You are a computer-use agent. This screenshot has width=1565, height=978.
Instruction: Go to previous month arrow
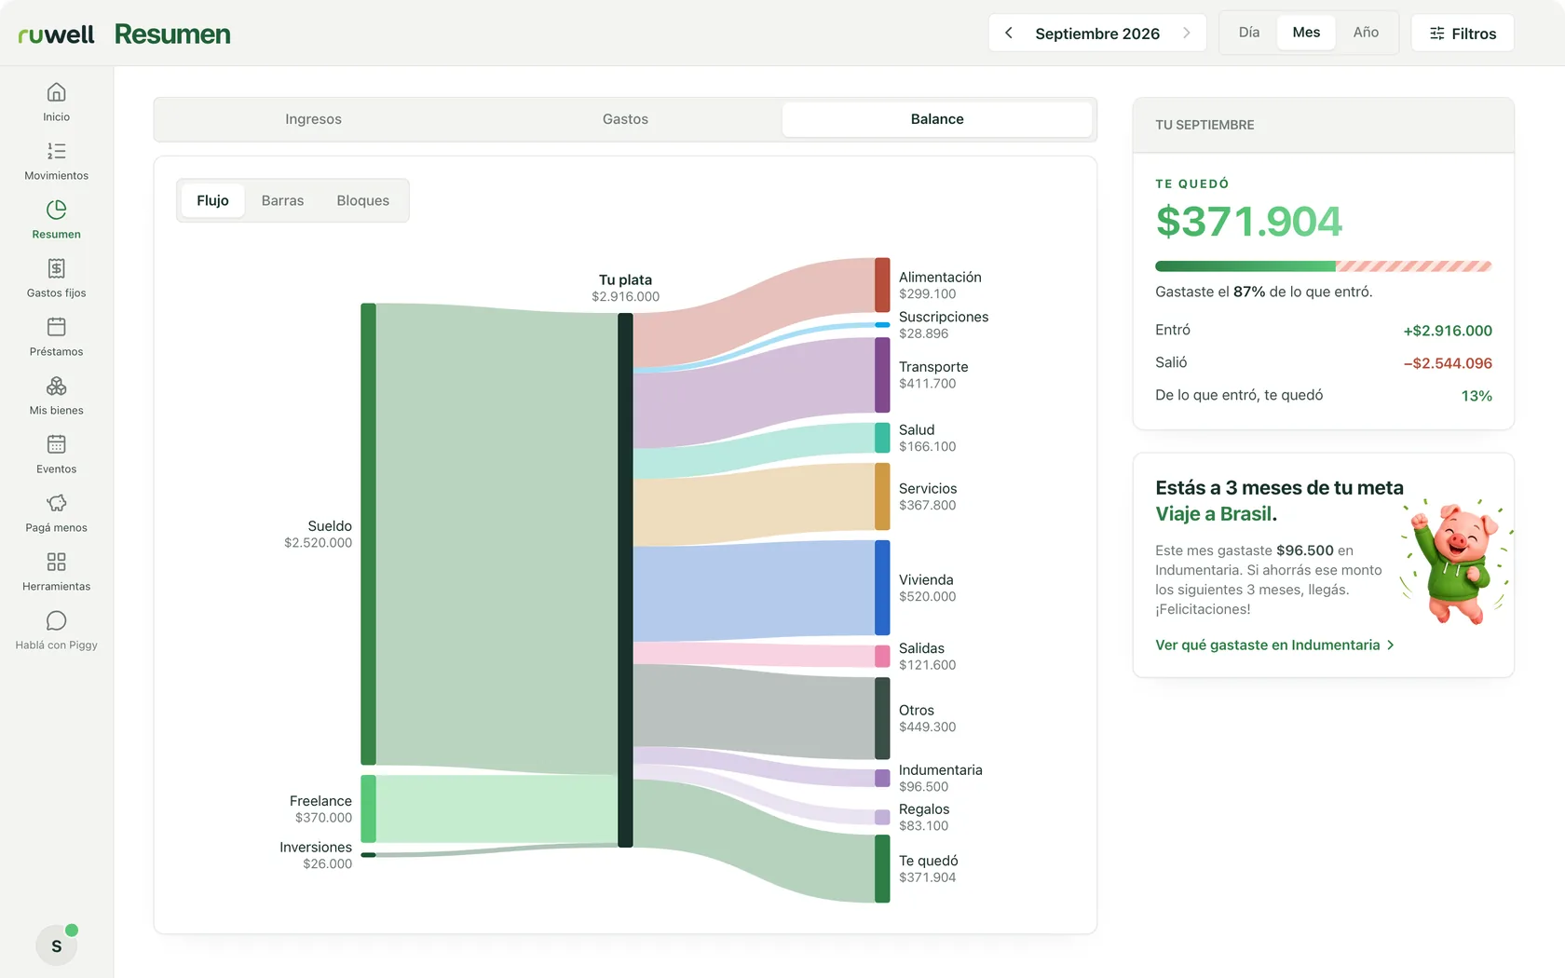[x=1008, y=33]
